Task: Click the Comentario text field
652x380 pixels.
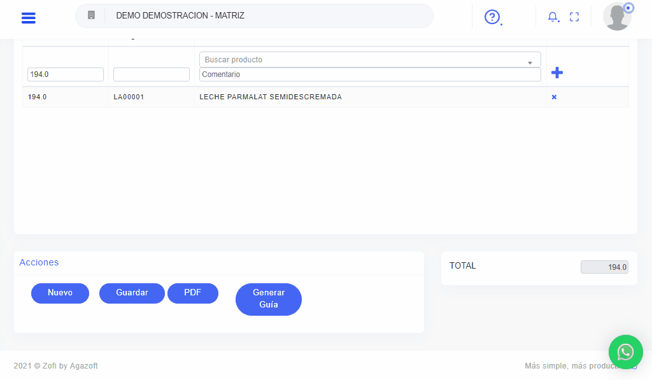Action: point(370,74)
